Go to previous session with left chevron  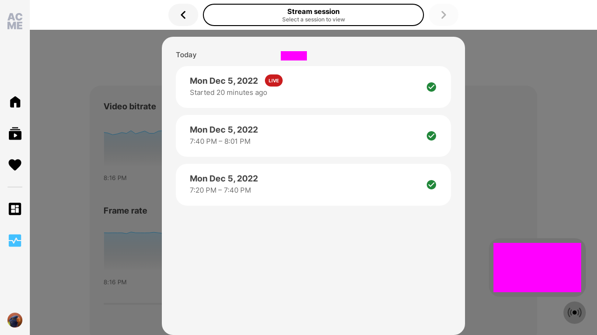pos(183,15)
